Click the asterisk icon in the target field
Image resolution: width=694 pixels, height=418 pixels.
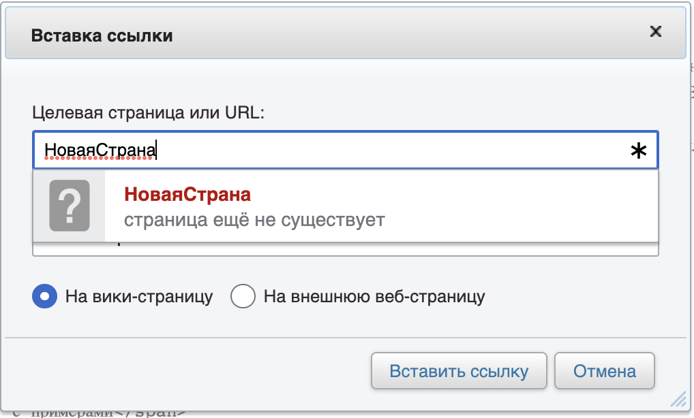pyautogui.click(x=638, y=151)
